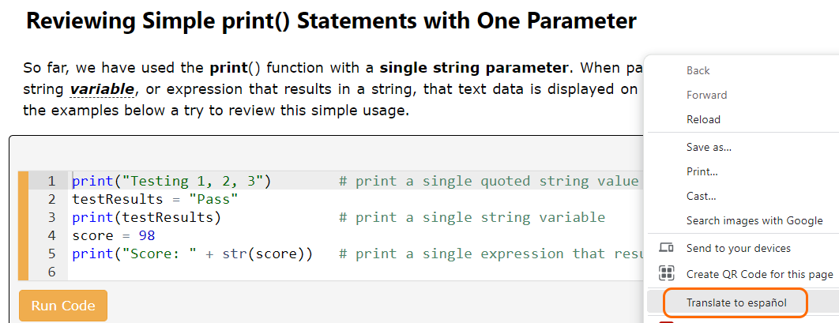Click the comment # print a single string variable
This screenshot has width=839, height=323.
[x=472, y=218]
